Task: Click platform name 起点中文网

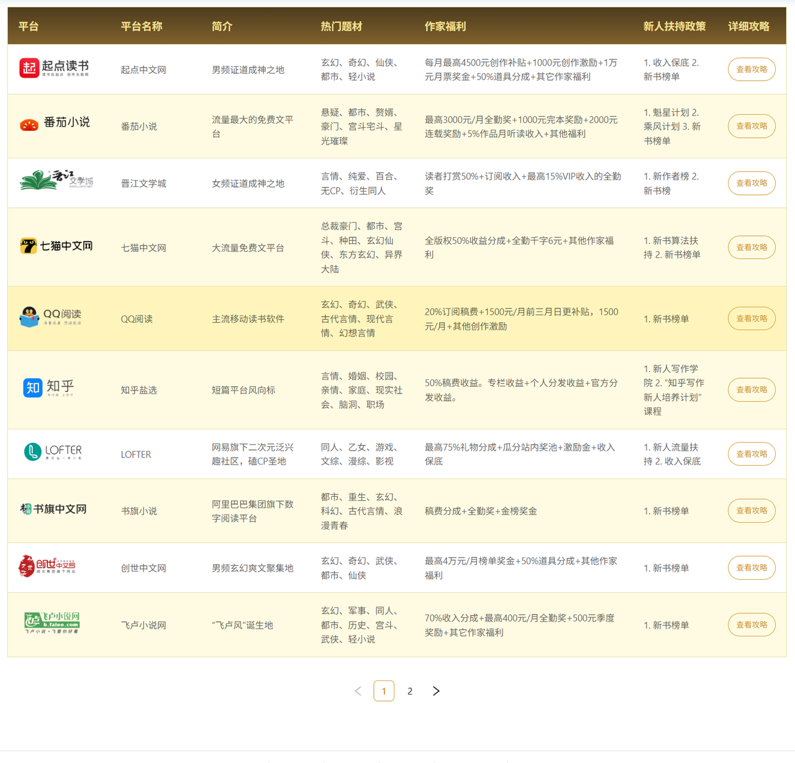Action: [143, 70]
